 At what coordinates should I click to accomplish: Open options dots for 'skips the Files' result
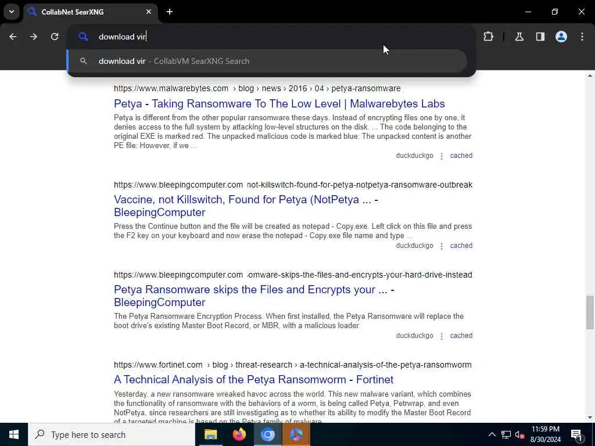tap(442, 336)
